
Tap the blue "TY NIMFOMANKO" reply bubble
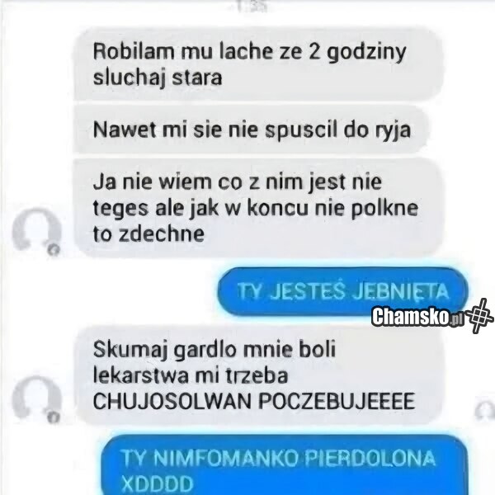[x=284, y=465]
